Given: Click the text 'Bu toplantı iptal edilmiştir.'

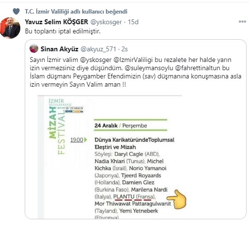Looking at the screenshot, I should 63,31.
